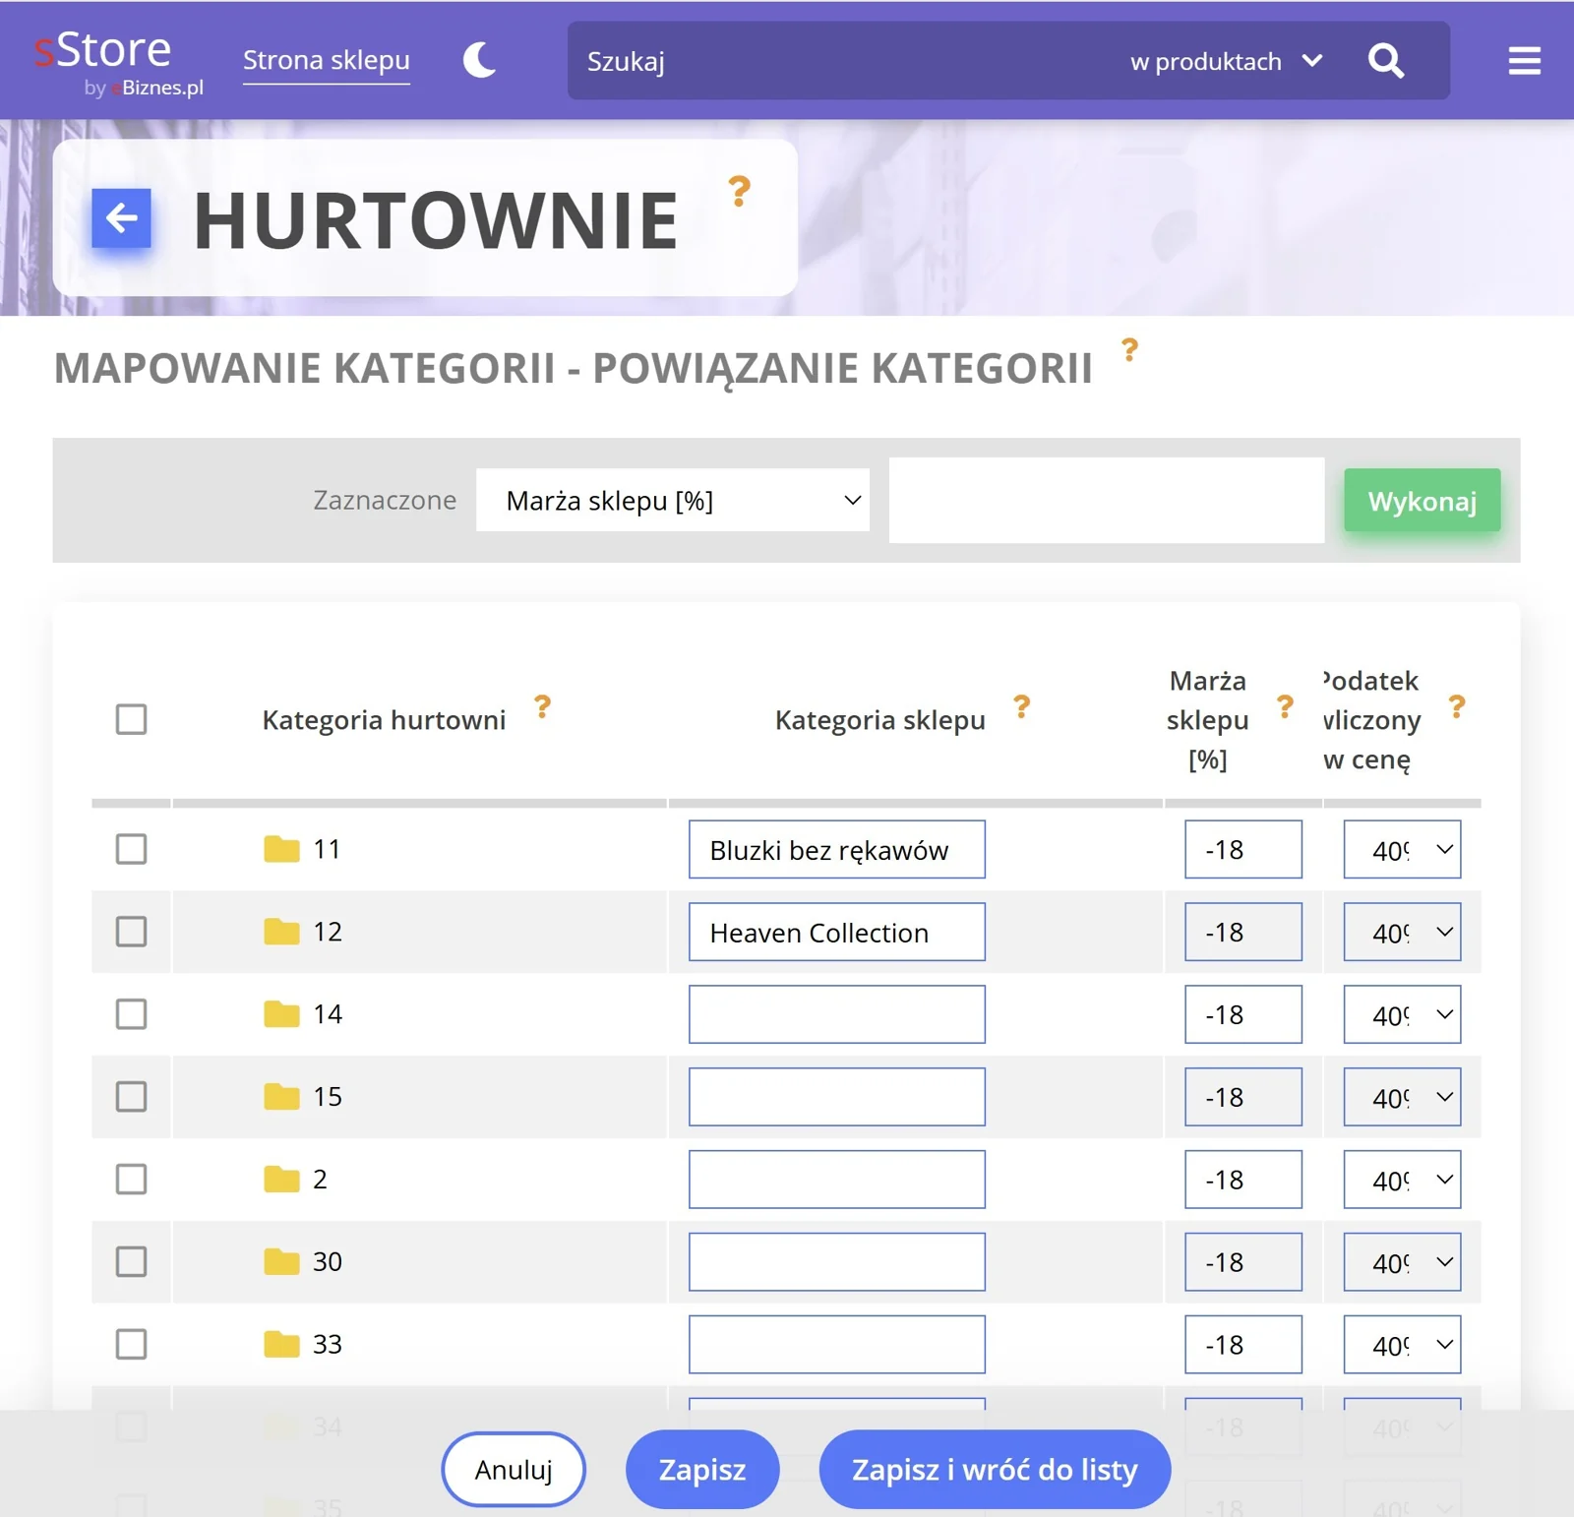Click margin field -18 for row 14
This screenshot has width=1574, height=1517.
pos(1243,1014)
